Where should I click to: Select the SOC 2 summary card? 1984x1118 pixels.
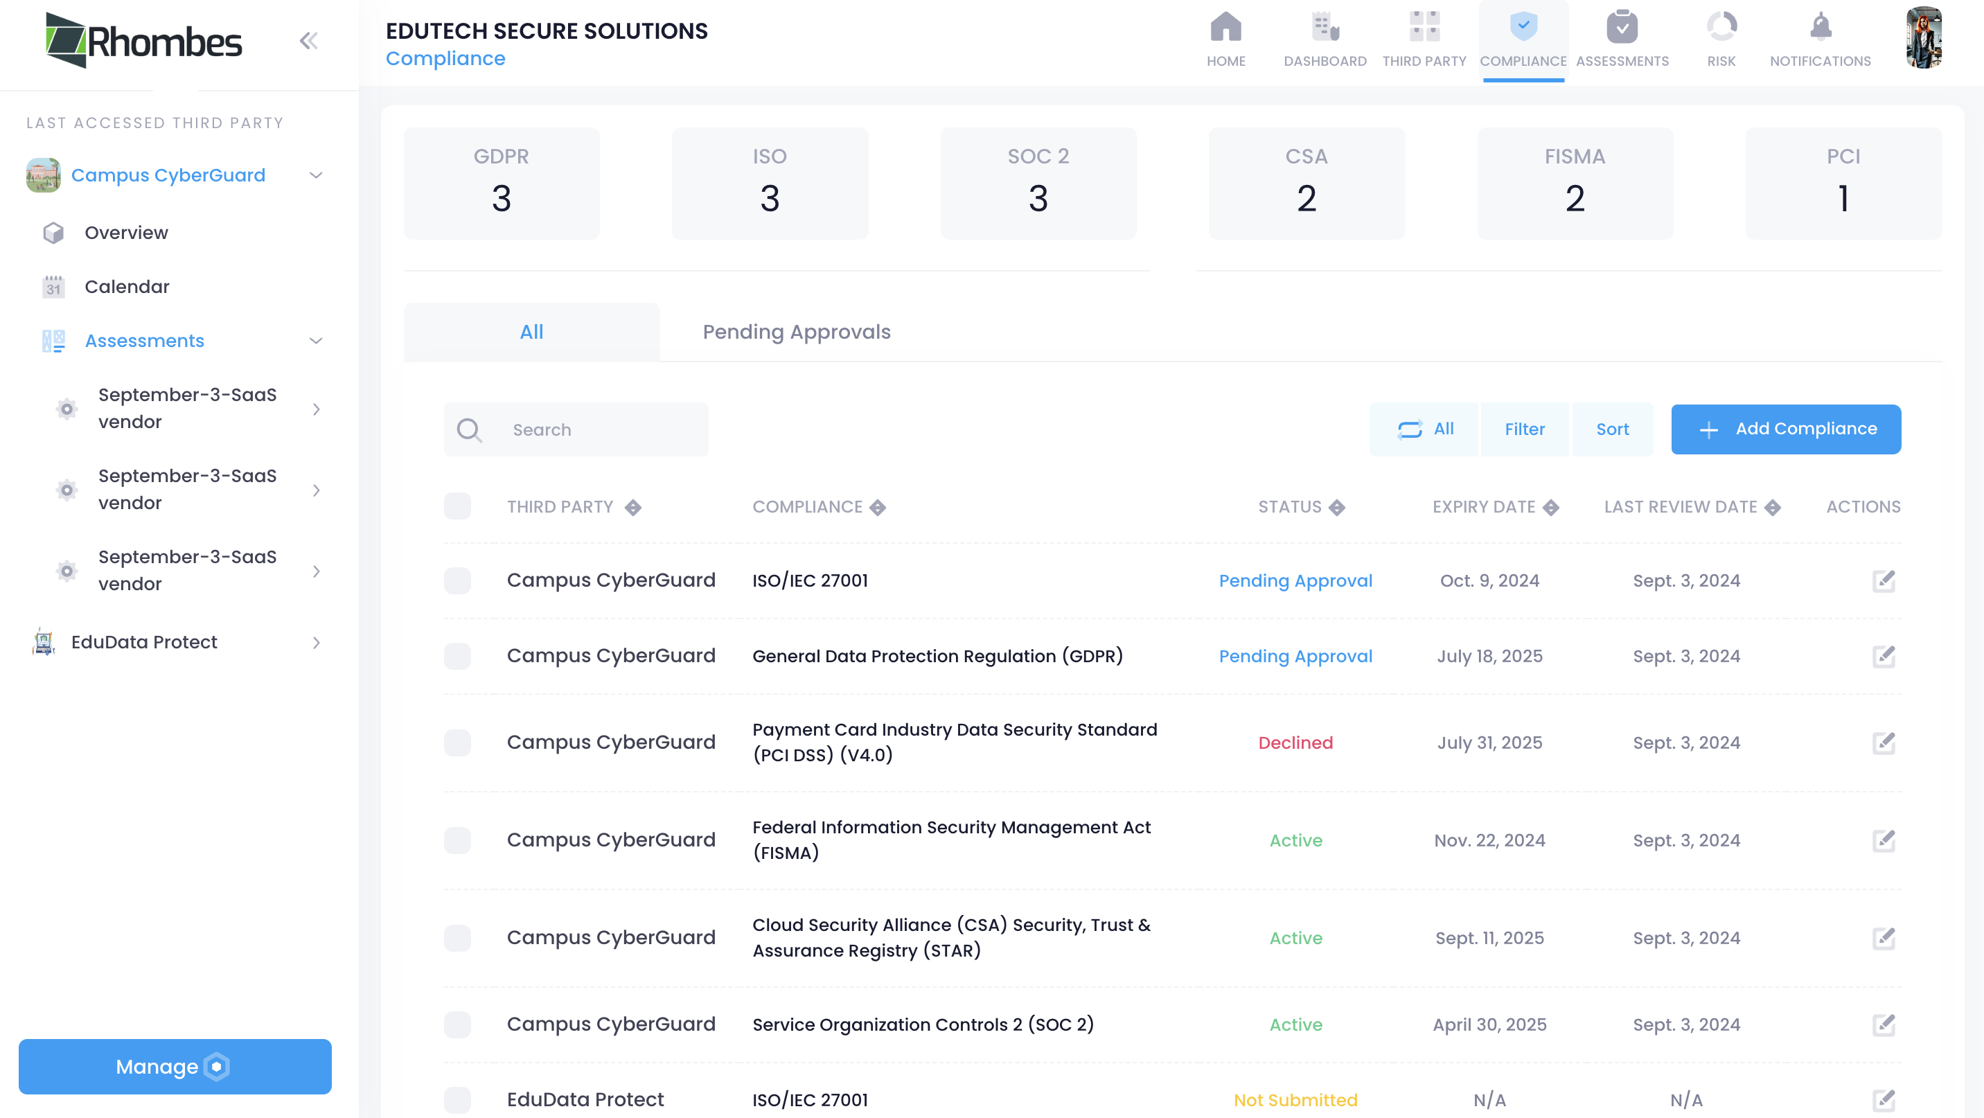(x=1038, y=184)
